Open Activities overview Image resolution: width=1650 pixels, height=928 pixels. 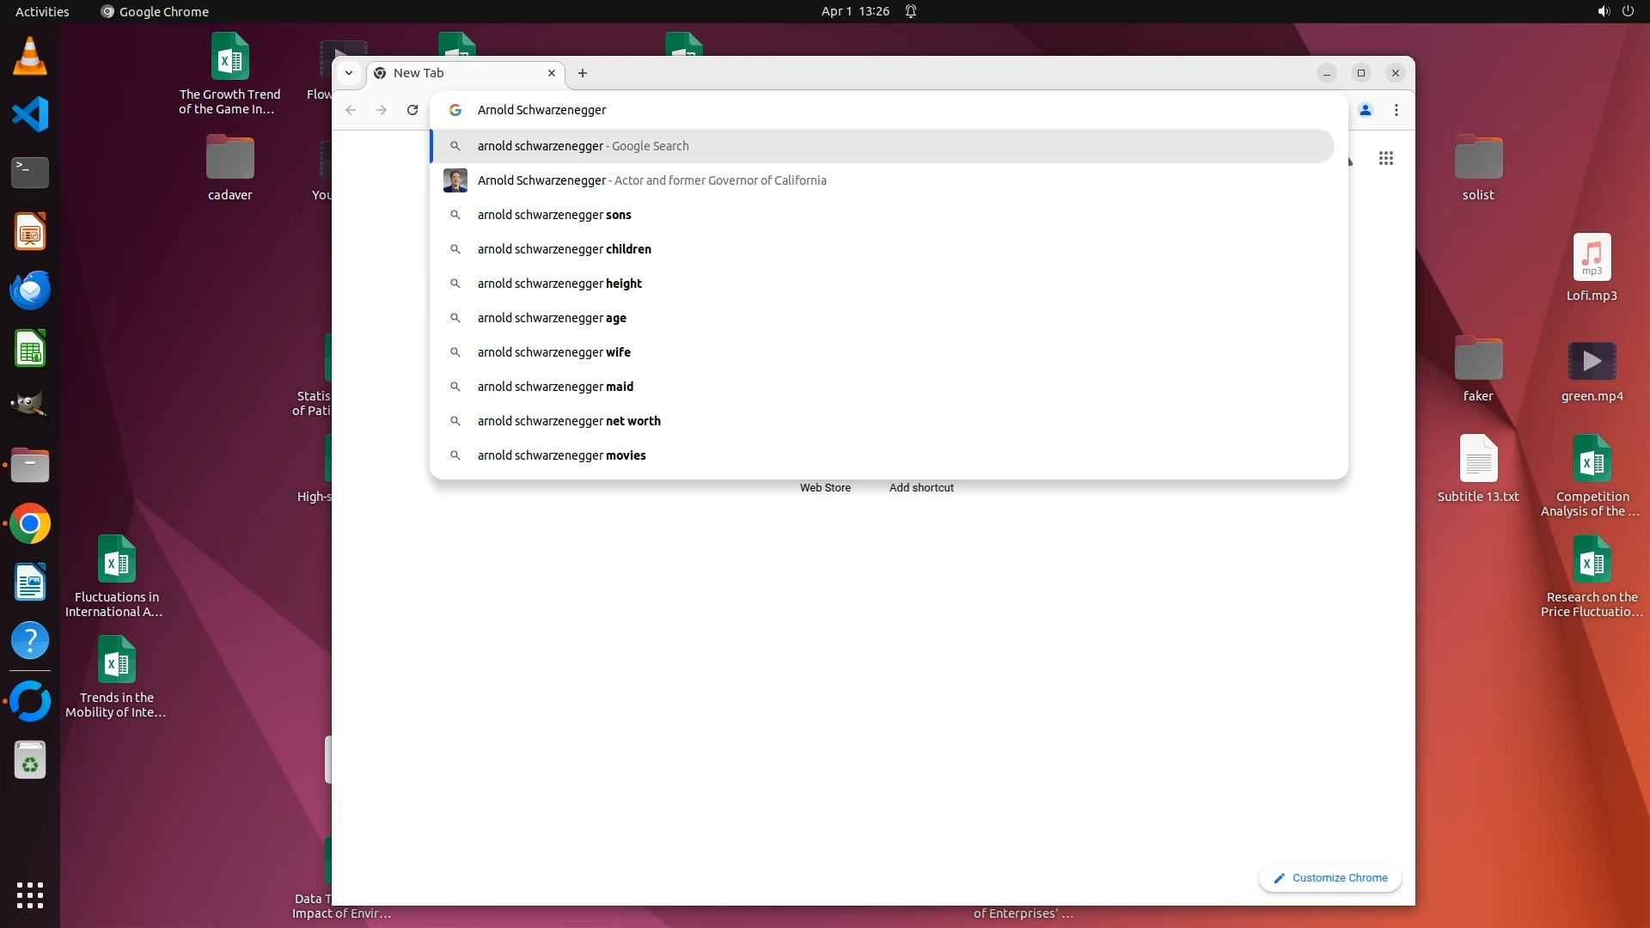pyautogui.click(x=42, y=11)
